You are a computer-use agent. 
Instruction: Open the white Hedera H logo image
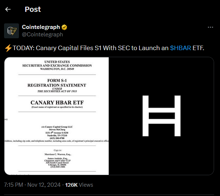pos(161,116)
